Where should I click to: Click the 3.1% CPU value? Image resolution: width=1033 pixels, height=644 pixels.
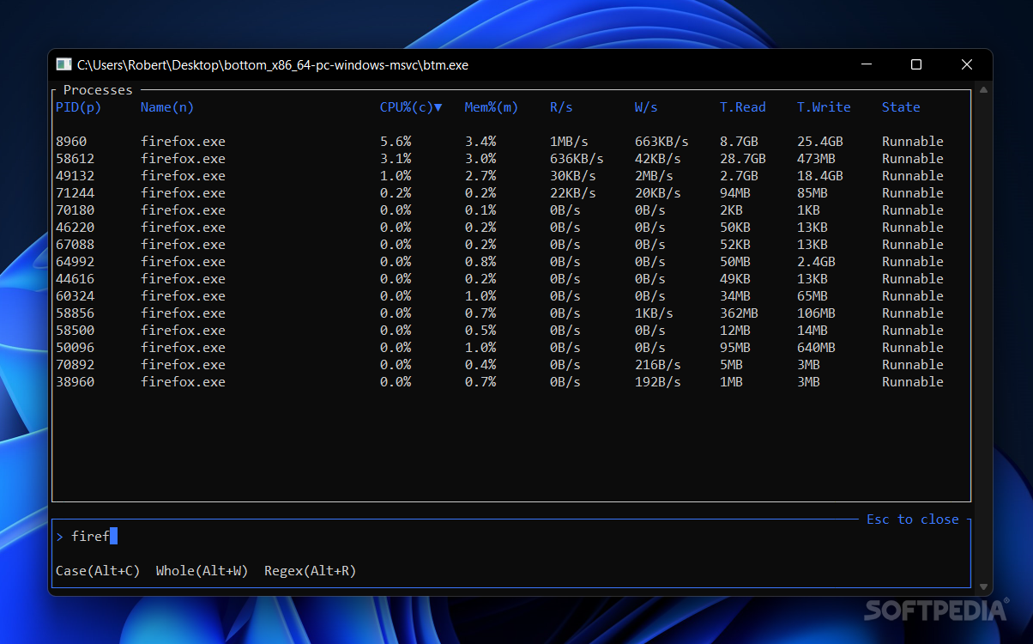click(x=396, y=159)
